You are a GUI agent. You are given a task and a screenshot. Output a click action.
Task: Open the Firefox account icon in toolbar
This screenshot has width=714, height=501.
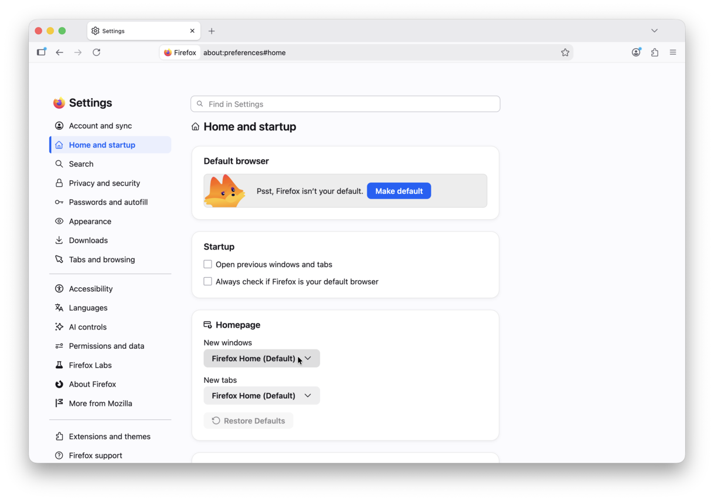(x=636, y=52)
